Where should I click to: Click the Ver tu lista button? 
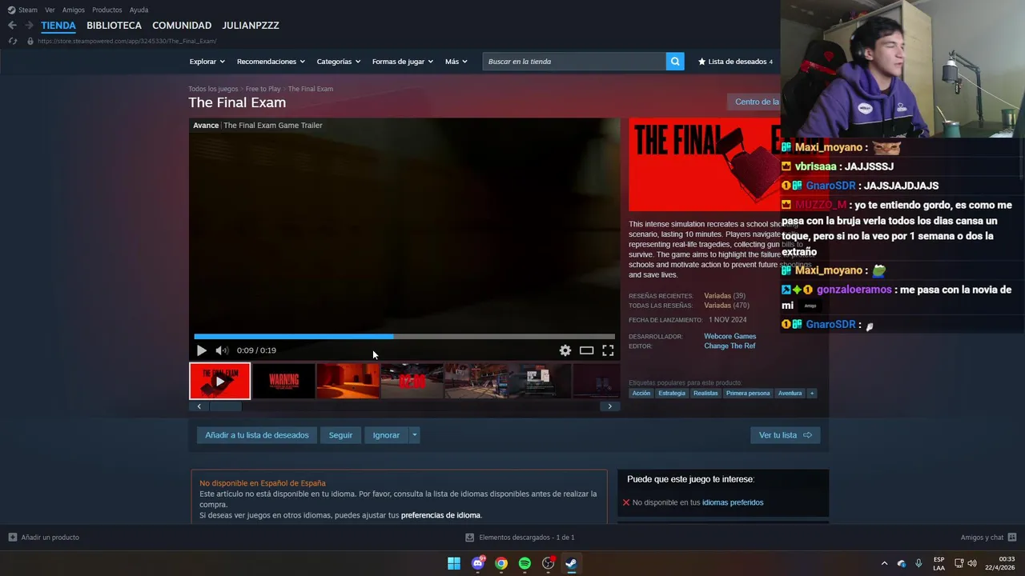pos(785,435)
